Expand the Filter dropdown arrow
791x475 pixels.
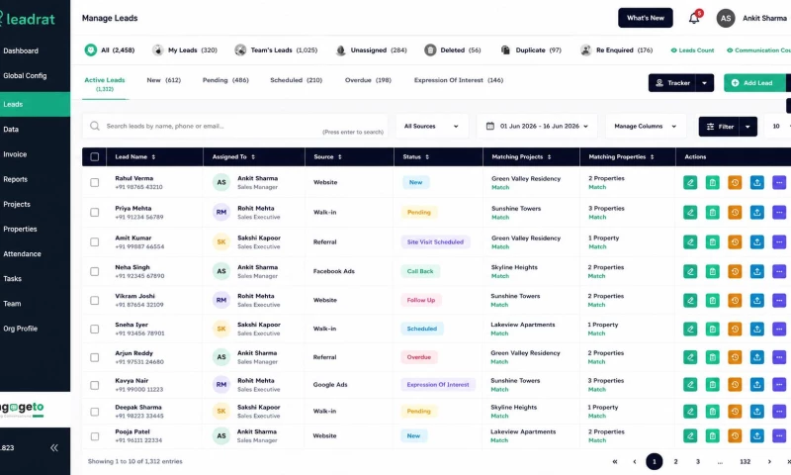[747, 127]
